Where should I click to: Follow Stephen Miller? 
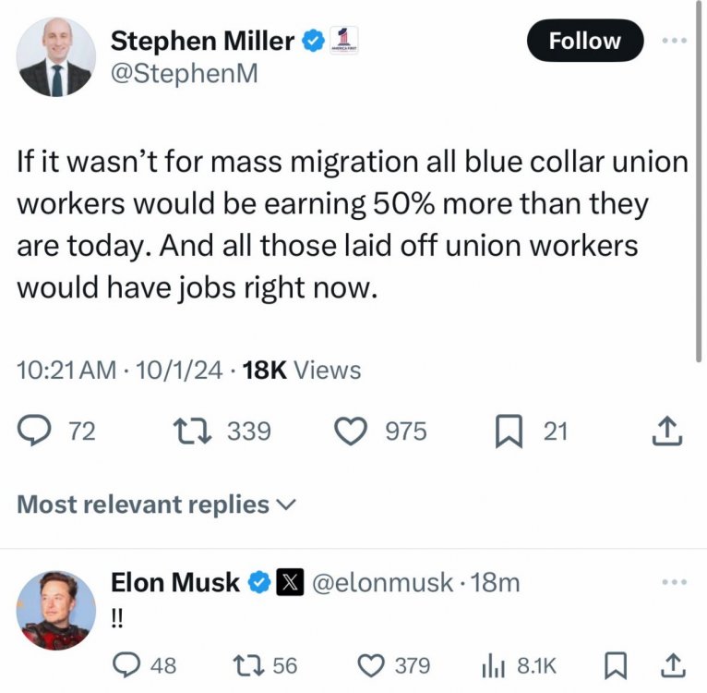584,41
